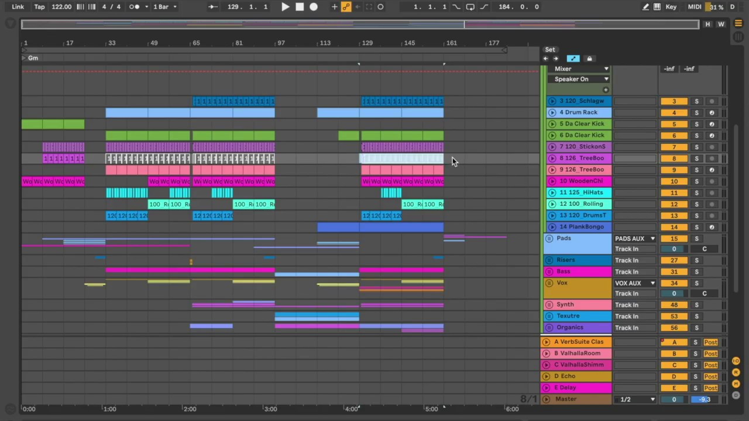Toggle Post on the B ValhallaRoom return

click(x=710, y=354)
